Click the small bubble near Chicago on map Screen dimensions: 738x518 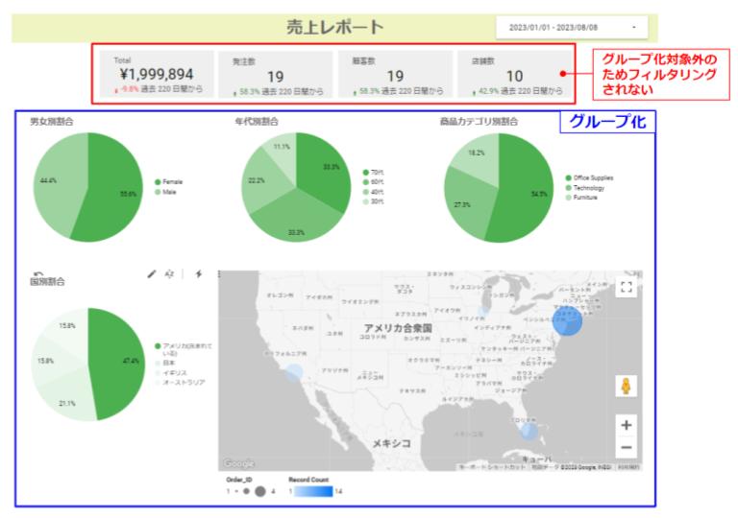click(483, 311)
